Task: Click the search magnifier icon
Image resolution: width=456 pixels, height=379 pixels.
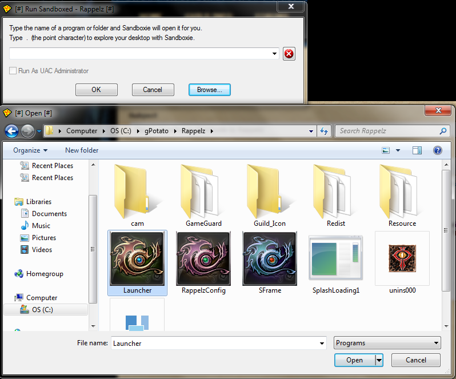Action: pyautogui.click(x=443, y=131)
